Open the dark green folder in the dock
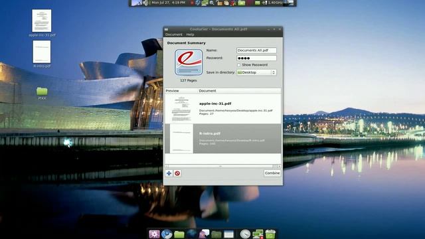The height and width of the screenshot is (239, 425). [216, 234]
